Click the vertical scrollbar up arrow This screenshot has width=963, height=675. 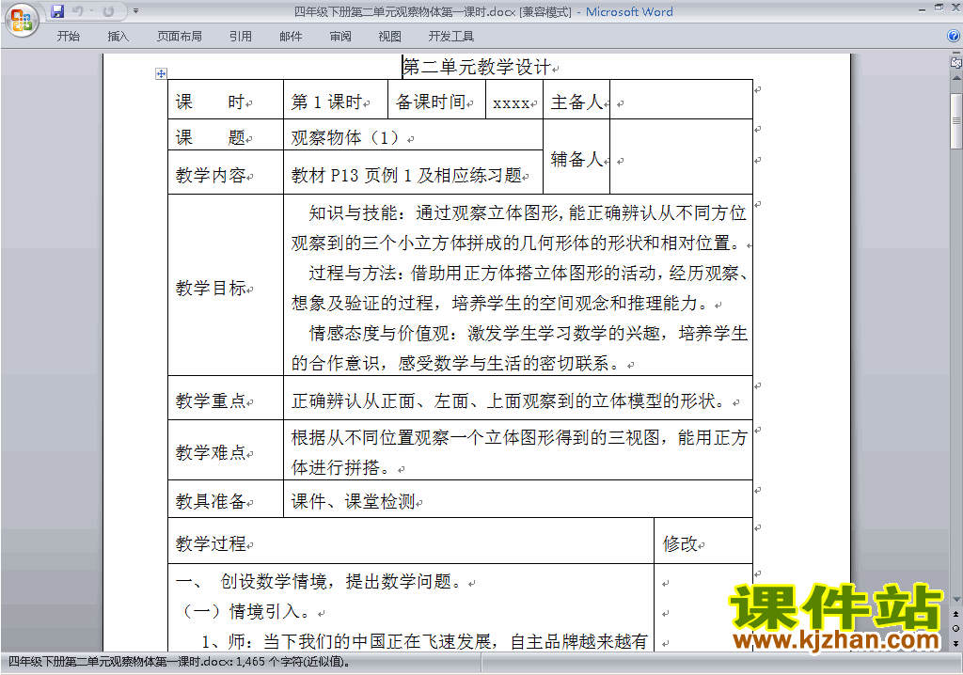tap(956, 79)
